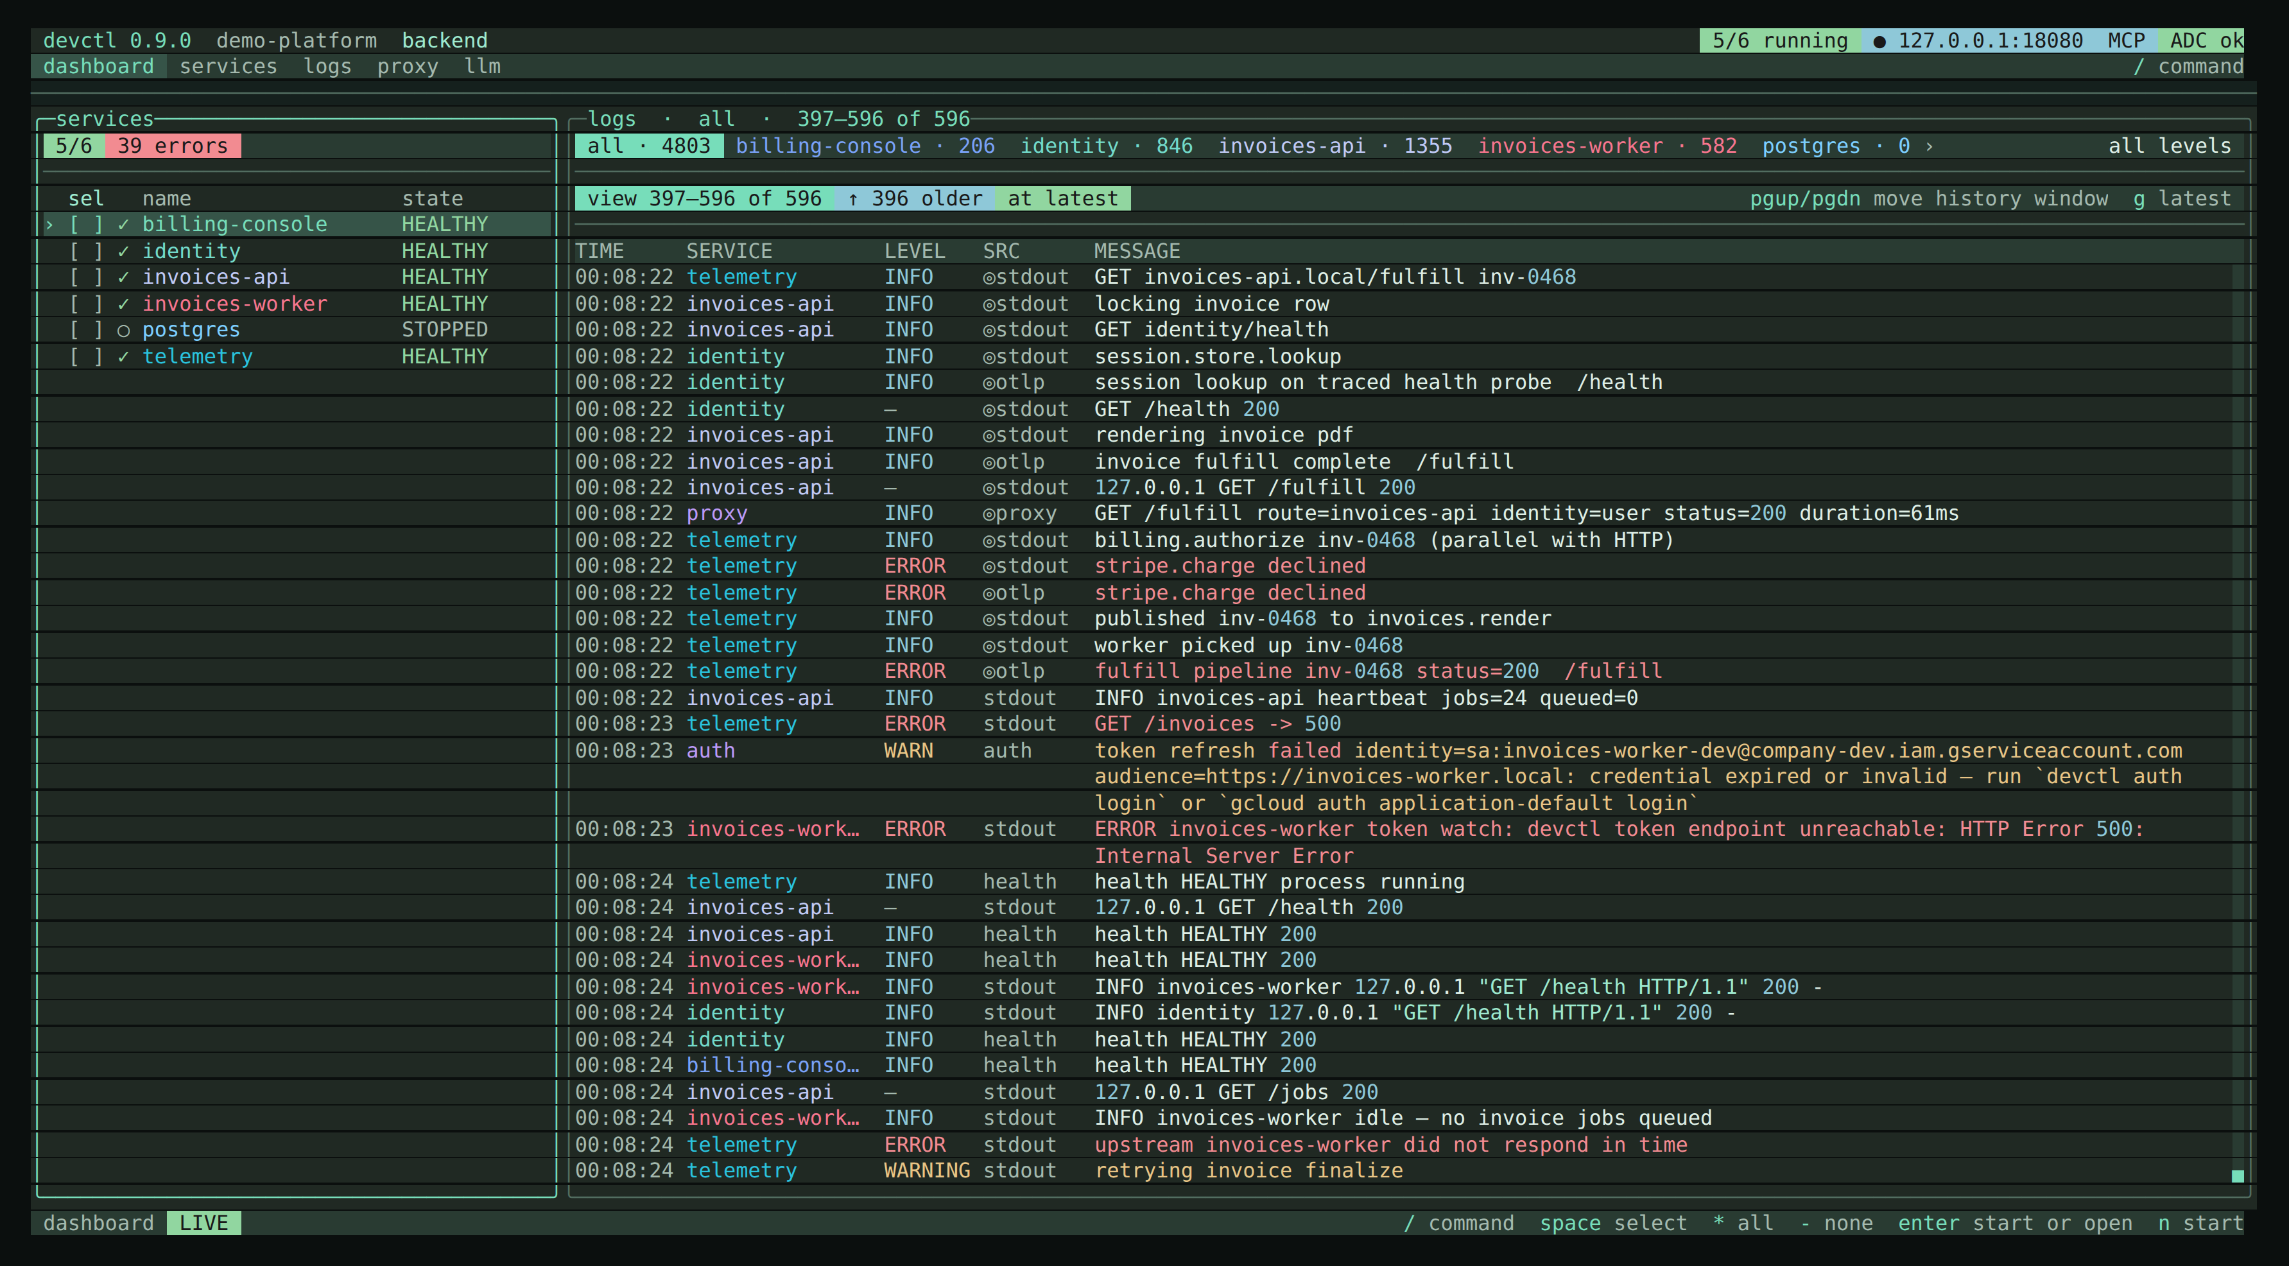Screen dimensions: 2289x1266
Task: Filter logs by invoices-worker · 582
Action: click(x=1607, y=146)
